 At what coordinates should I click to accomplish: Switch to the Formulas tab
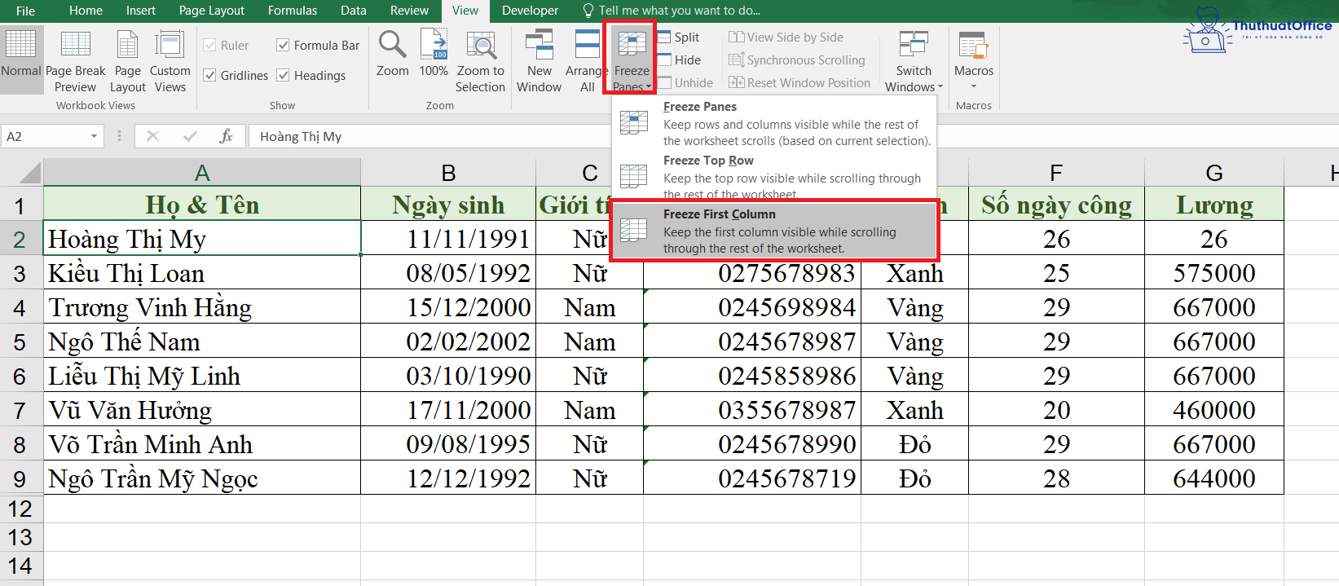click(x=293, y=11)
